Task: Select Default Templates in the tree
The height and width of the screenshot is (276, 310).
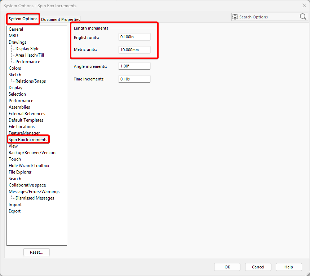Action: point(26,120)
